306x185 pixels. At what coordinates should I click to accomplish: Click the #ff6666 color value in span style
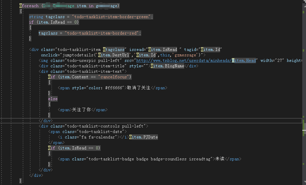click(114, 88)
